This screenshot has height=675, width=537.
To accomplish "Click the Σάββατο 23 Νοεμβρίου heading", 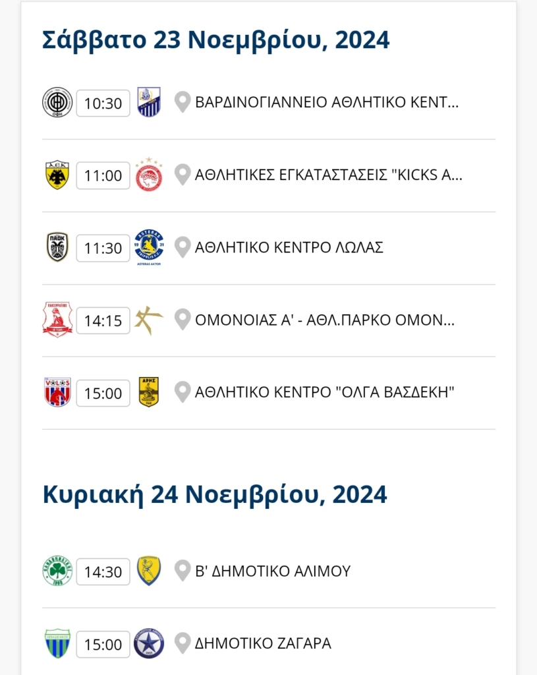I will click(215, 40).
